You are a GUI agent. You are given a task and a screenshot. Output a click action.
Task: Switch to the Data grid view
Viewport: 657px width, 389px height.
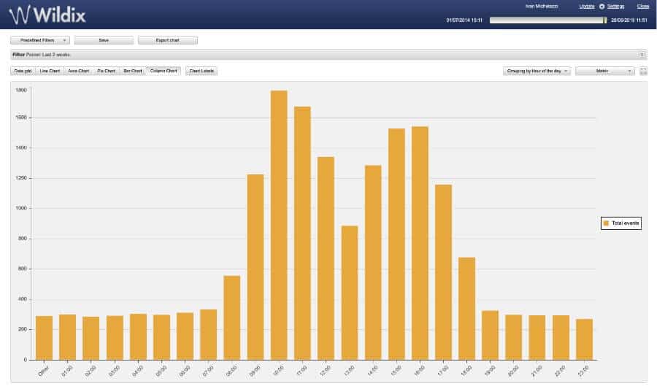[23, 71]
